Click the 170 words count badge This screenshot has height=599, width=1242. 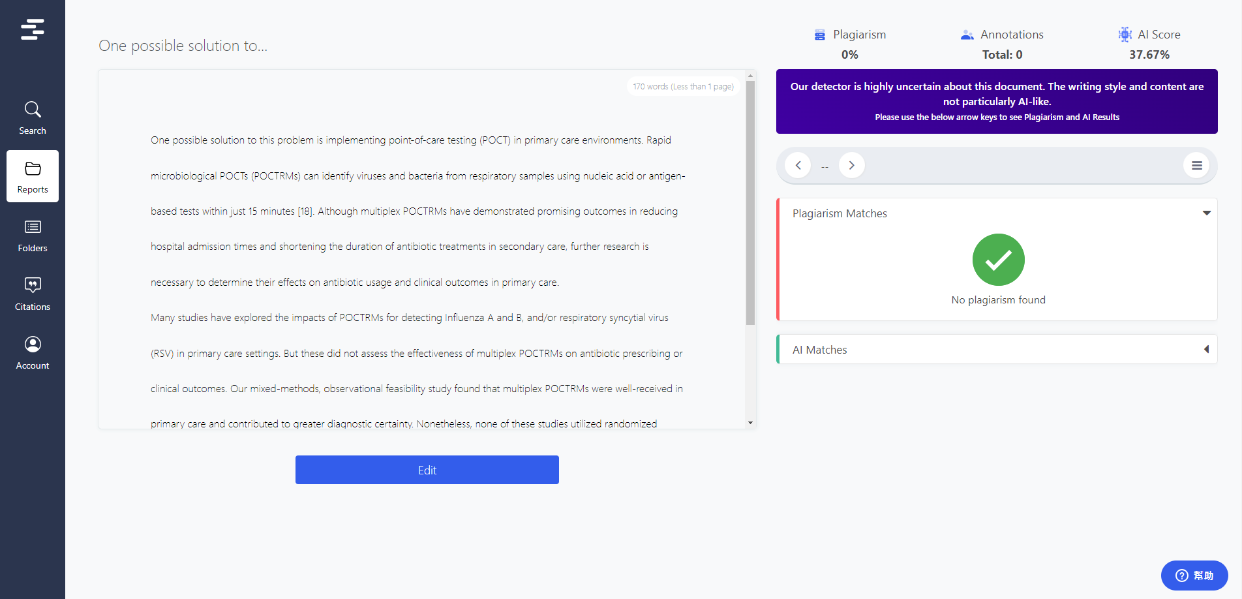[682, 85]
